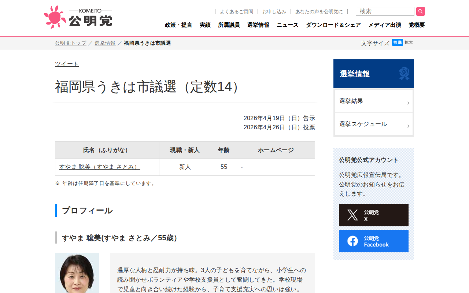Screen dimensions: 469x293
Task: Click the 現職・新人 column header
Action: [x=185, y=150]
